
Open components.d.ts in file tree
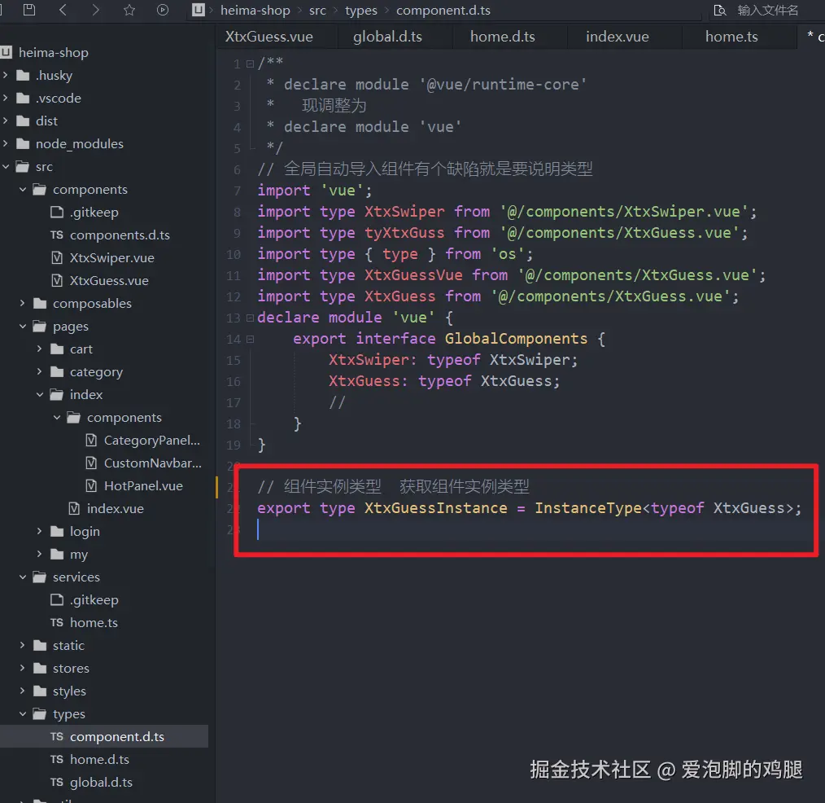tap(120, 235)
